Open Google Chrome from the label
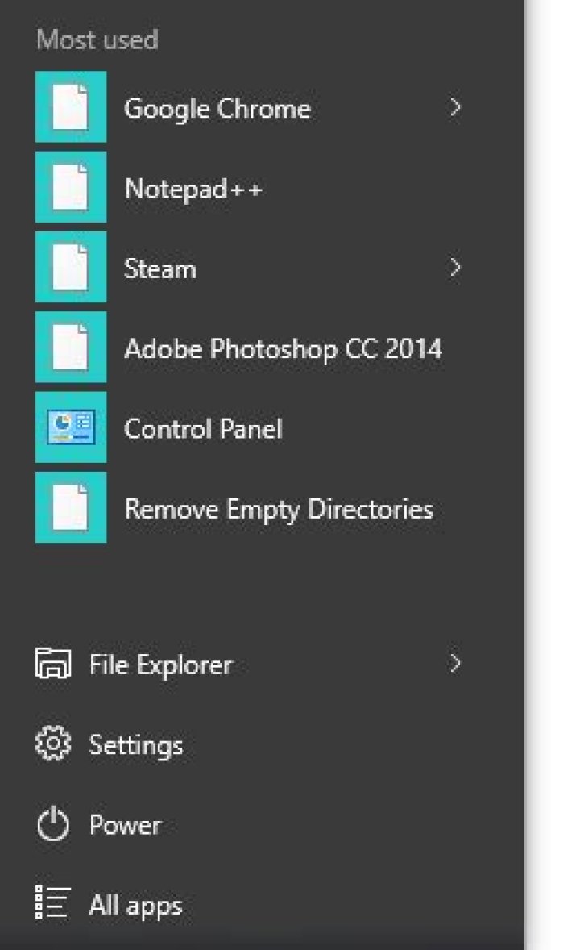 click(x=217, y=110)
